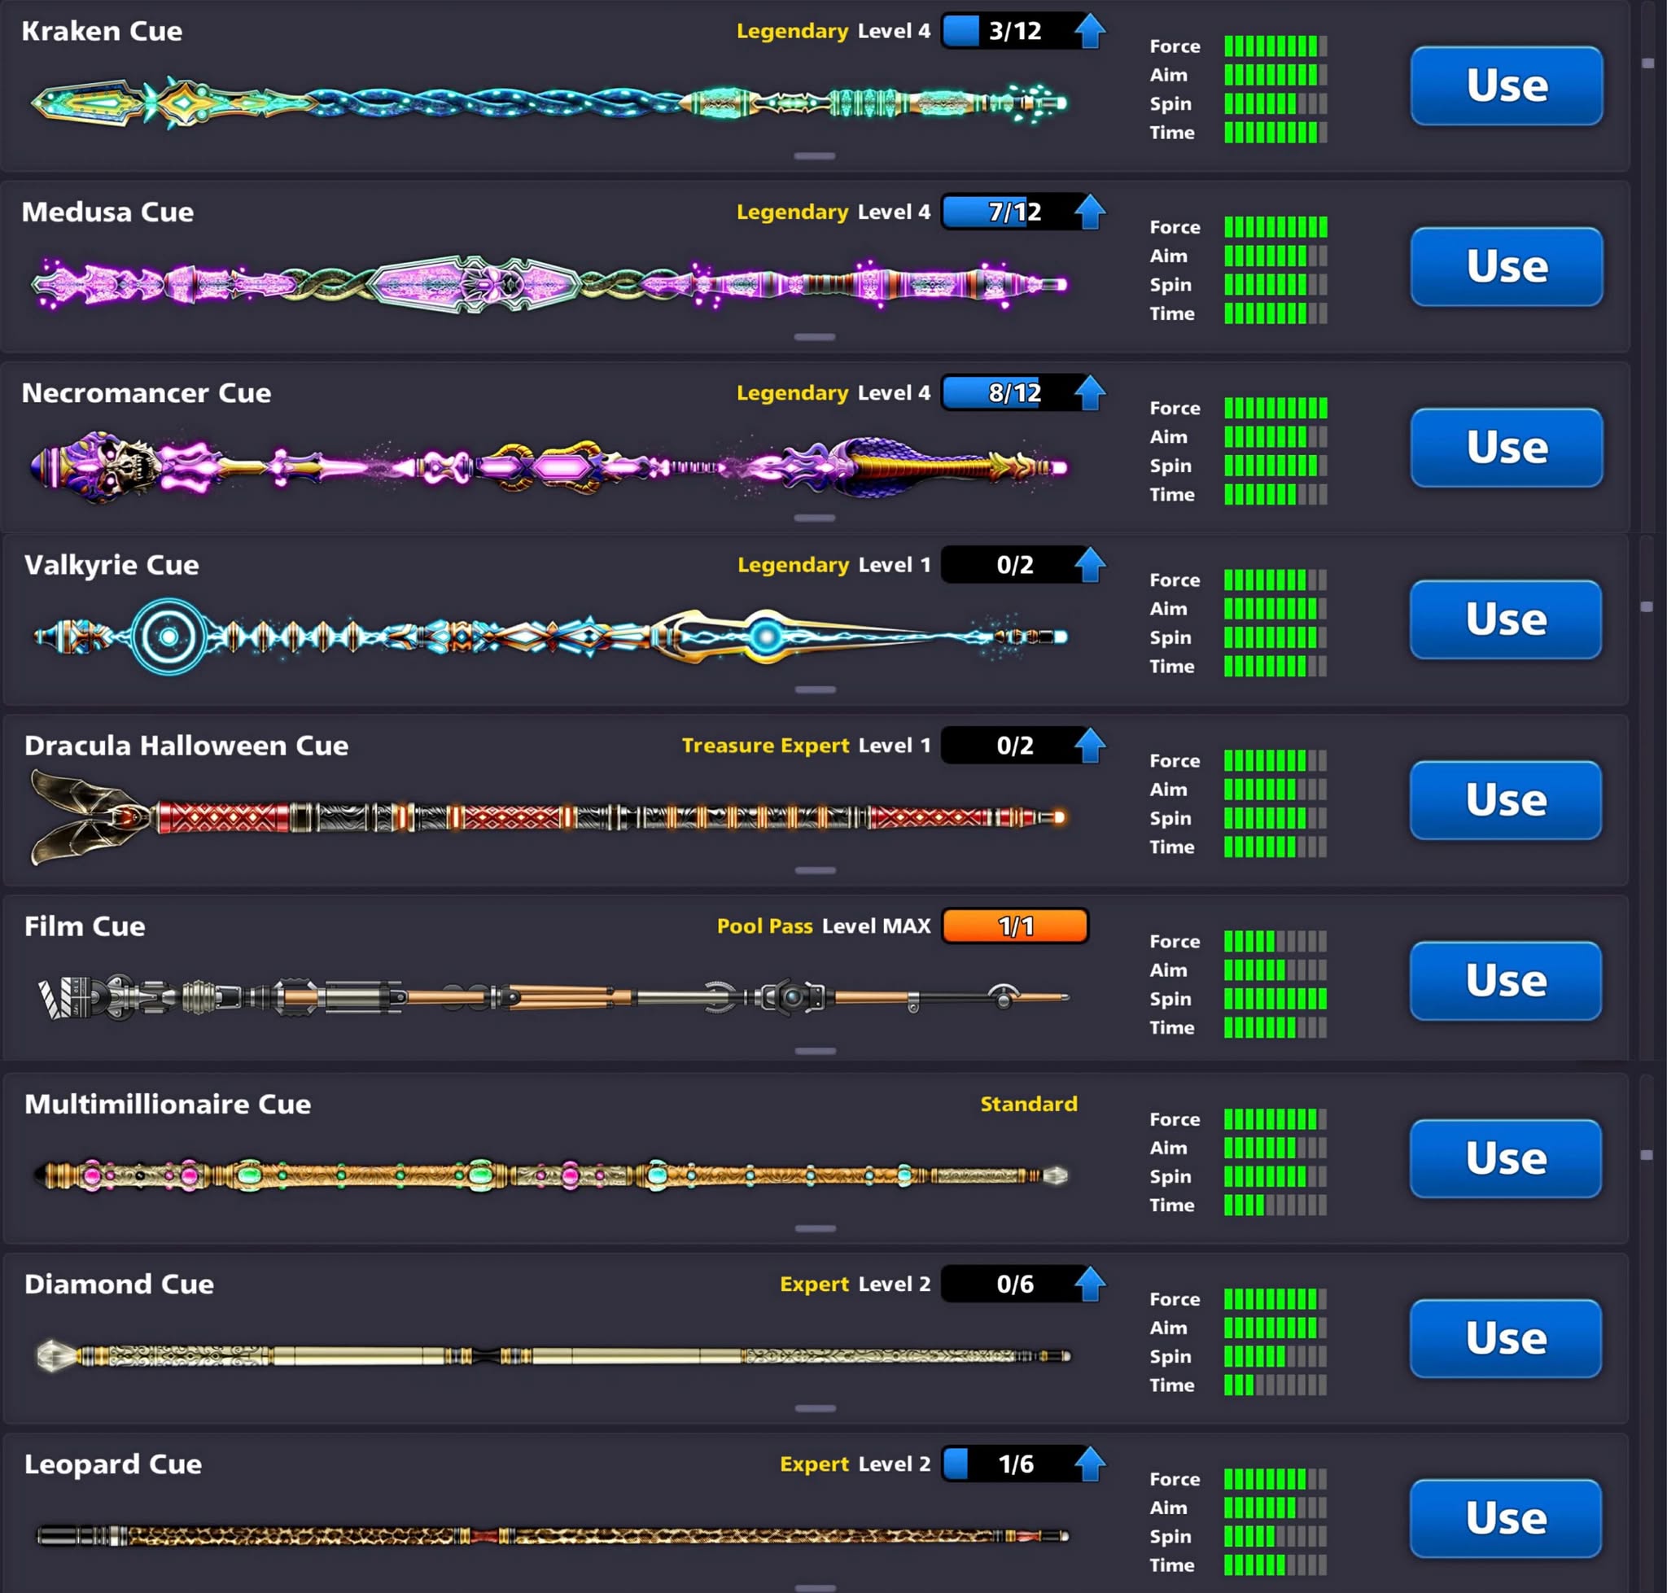The image size is (1667, 1593).
Task: Expand the Multimillionaire Cue card handle
Action: coord(815,1228)
